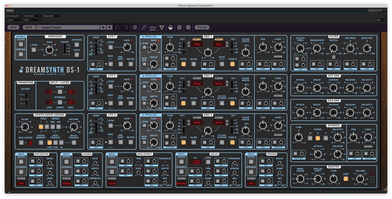Viewport: 392px width, 199px height.
Task: Open the Distortion type selector showing Tube
Action: pos(21,183)
